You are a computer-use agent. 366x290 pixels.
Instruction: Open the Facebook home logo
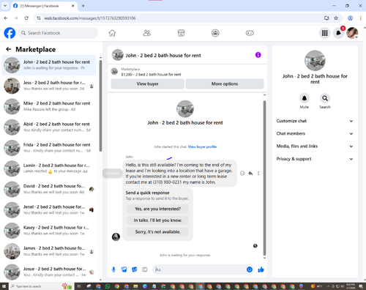point(10,33)
